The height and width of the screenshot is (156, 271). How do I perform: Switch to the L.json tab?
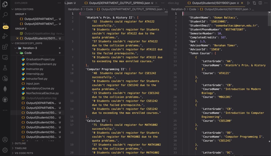[x=70, y=3]
